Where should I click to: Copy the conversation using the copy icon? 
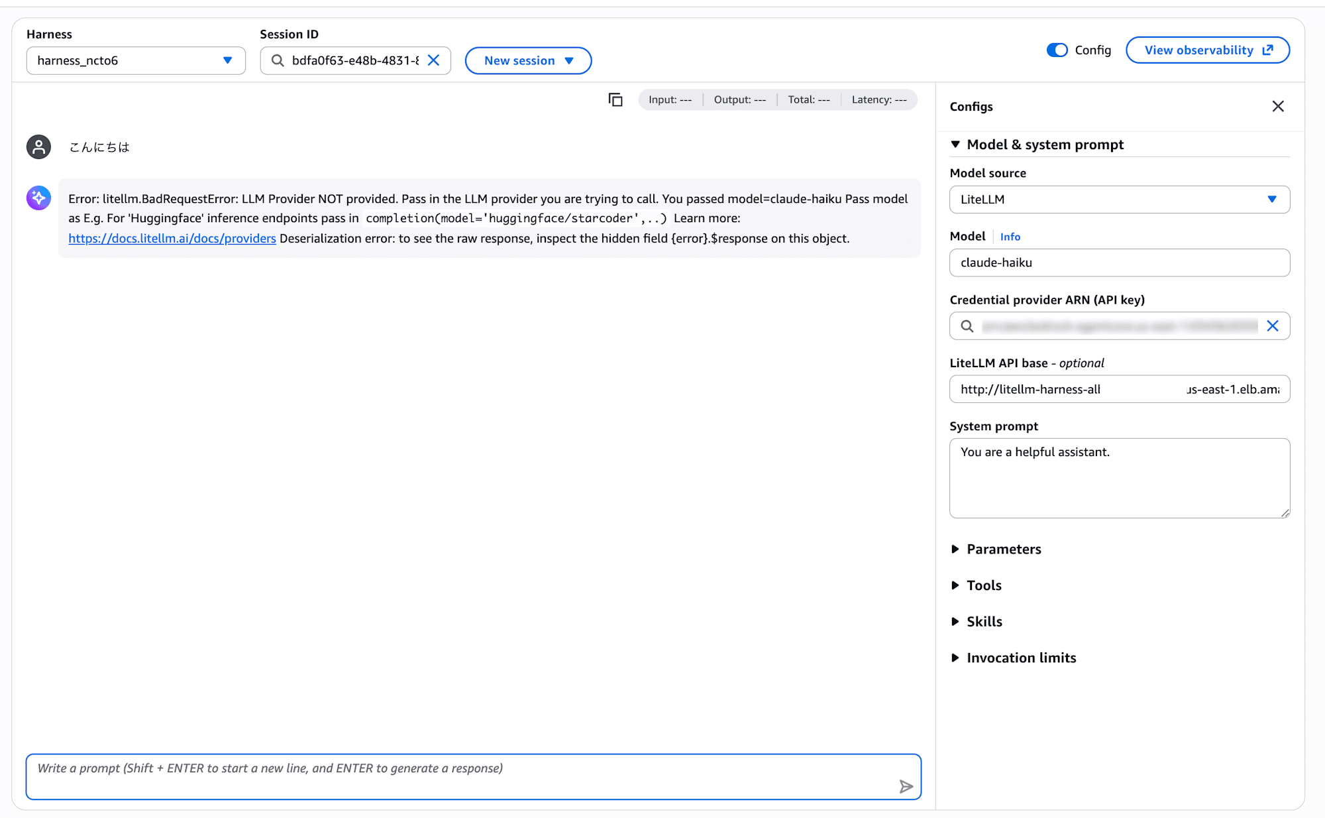pyautogui.click(x=615, y=99)
